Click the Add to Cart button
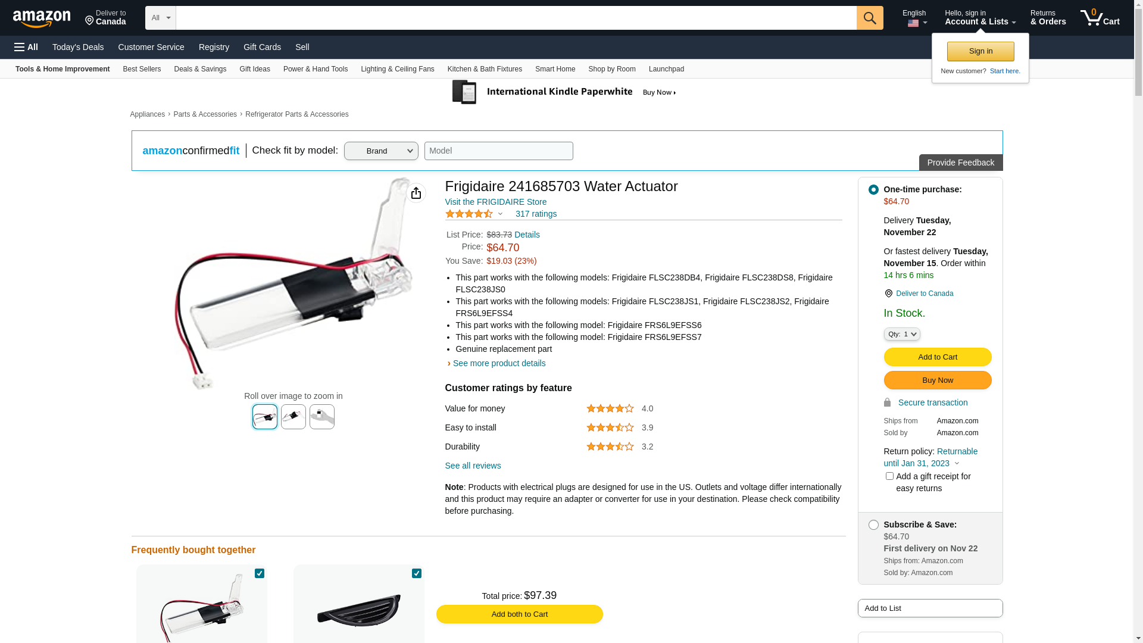Screen dimensions: 1143x643 click(938, 357)
